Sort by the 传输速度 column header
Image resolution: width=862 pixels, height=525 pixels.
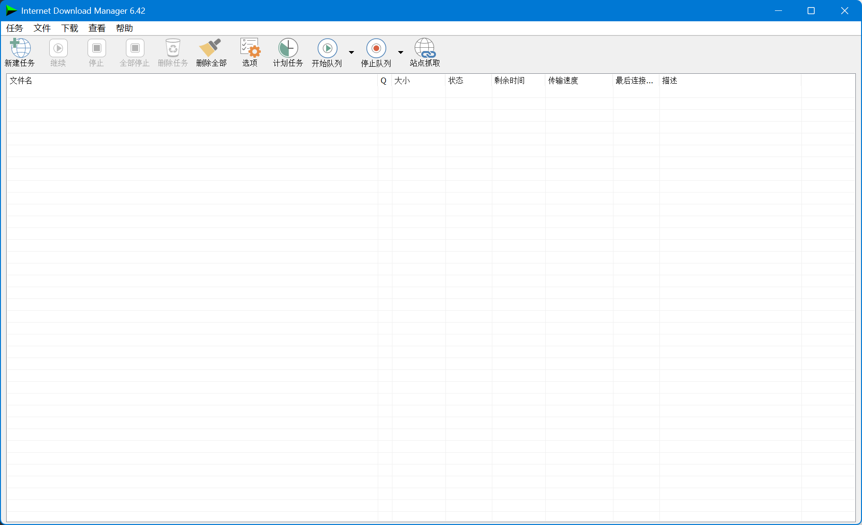tap(579, 81)
